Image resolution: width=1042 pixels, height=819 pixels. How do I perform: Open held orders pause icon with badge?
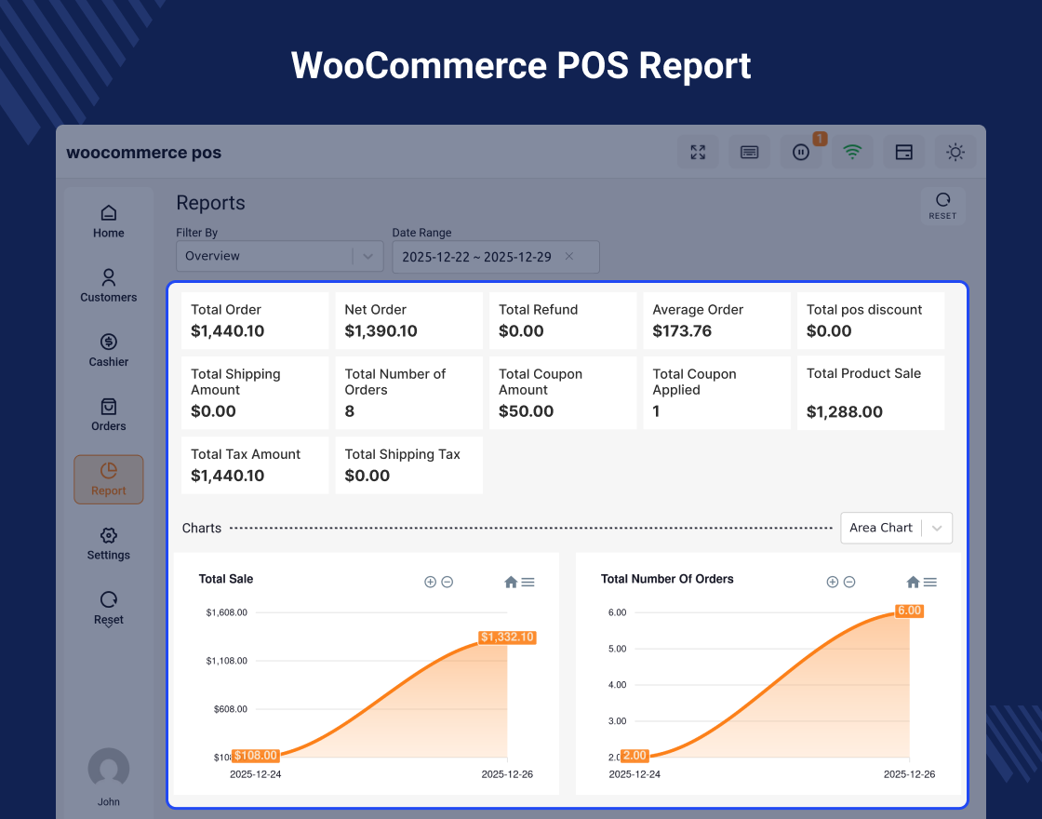tap(801, 153)
